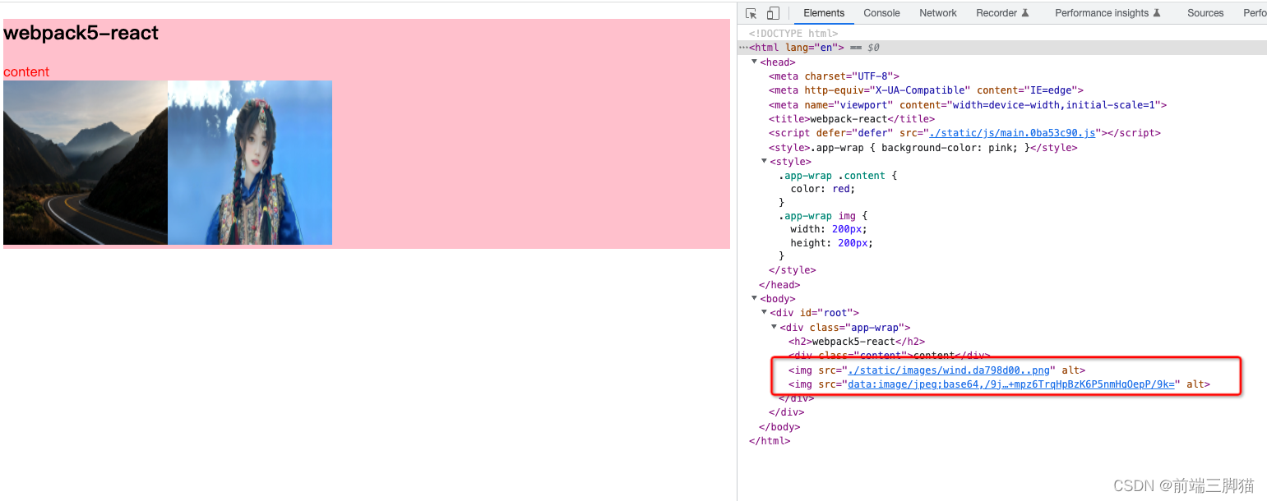Image resolution: width=1267 pixels, height=501 pixels.
Task: Select the closing </head> tag row
Action: point(779,285)
